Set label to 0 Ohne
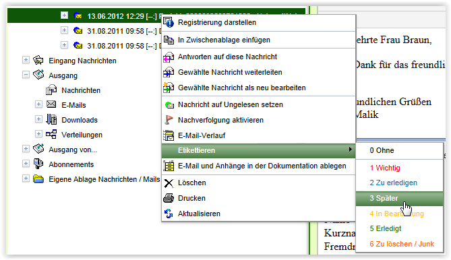451x260 pixels. click(x=399, y=150)
